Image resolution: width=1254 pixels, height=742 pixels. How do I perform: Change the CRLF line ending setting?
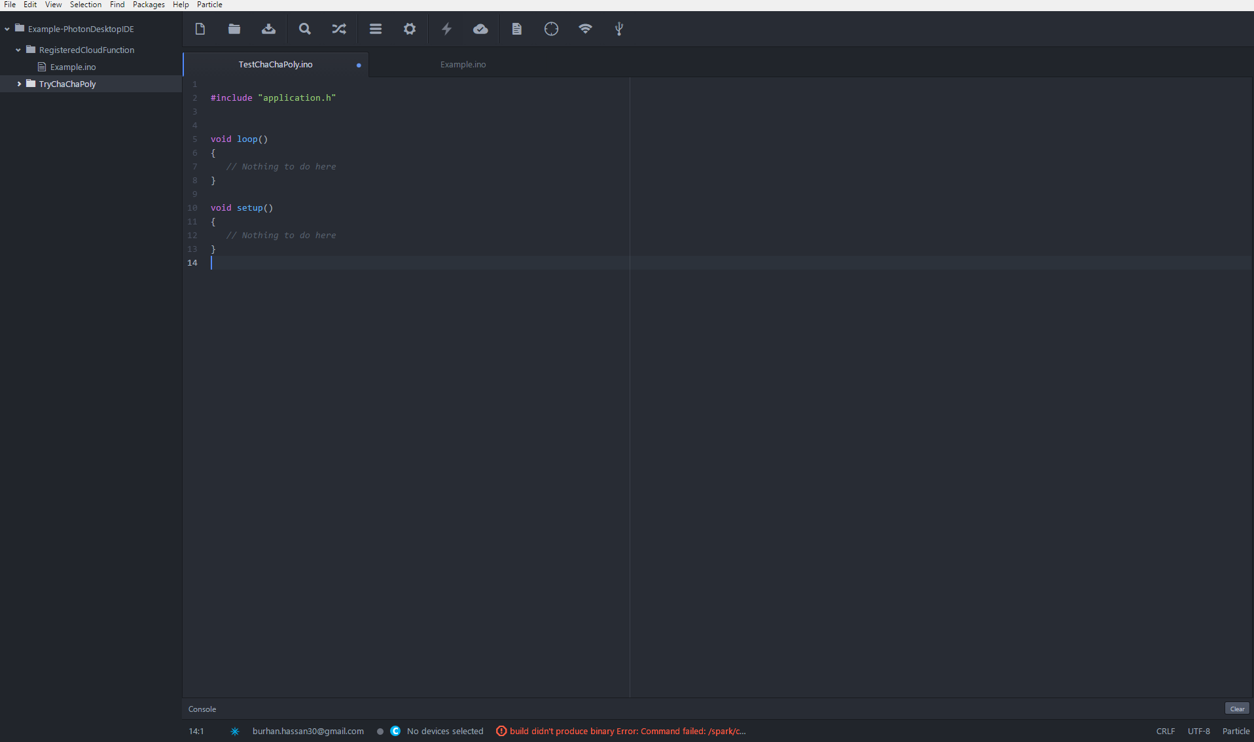point(1166,732)
